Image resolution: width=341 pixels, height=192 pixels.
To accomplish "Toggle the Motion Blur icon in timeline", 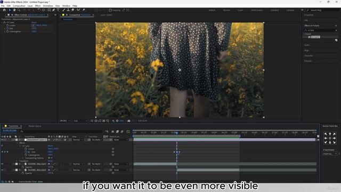I will [x=122, y=132].
